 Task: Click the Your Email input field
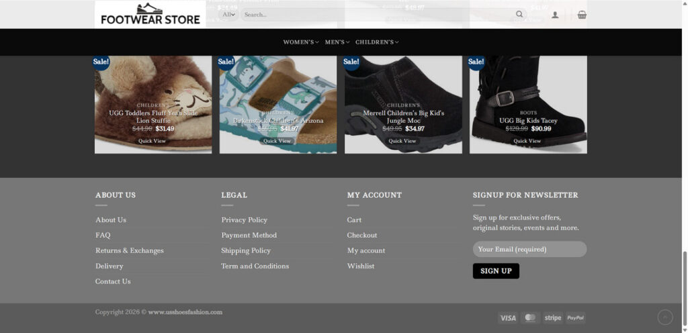pos(529,249)
